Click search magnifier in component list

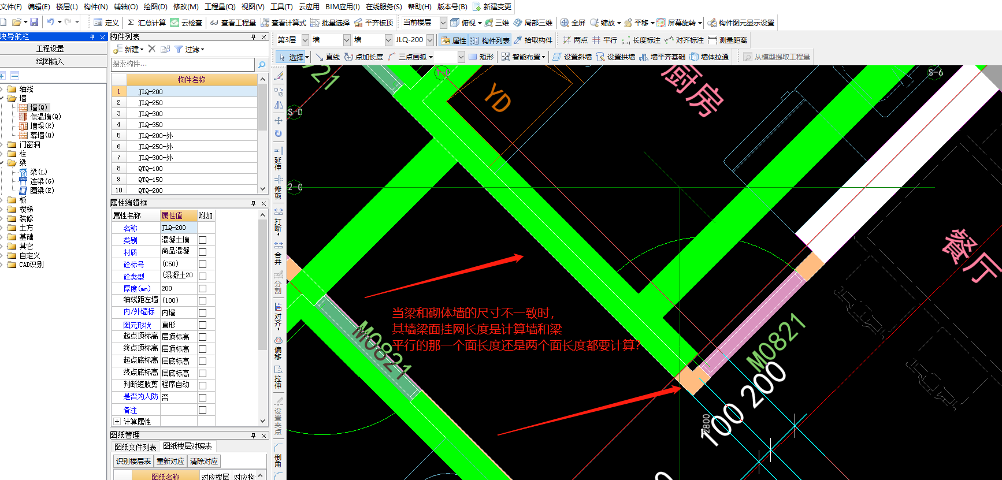coord(262,64)
